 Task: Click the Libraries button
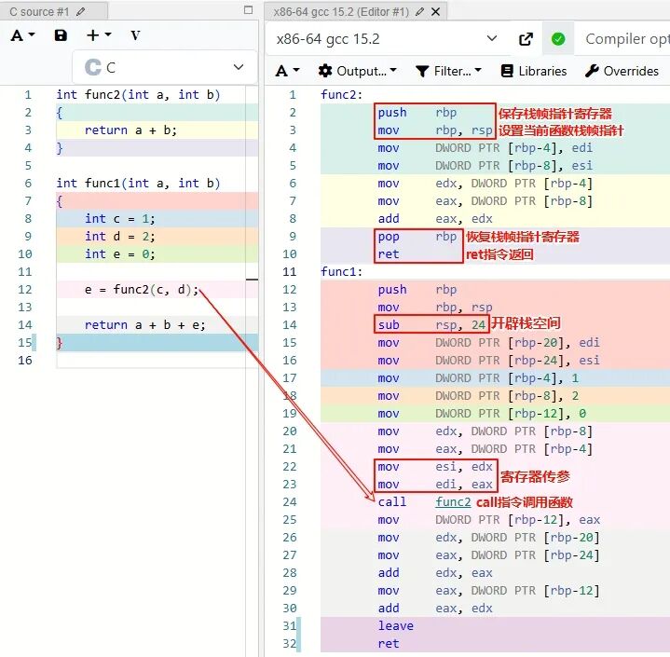click(534, 71)
